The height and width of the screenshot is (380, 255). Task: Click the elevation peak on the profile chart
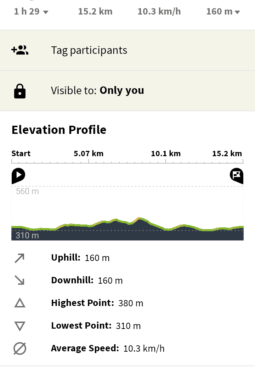pos(140,218)
